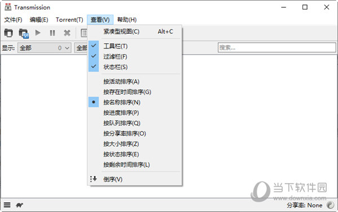The height and width of the screenshot is (212, 338).
Task: Select 按存在时间排序(G) sort option
Action: pos(135,92)
